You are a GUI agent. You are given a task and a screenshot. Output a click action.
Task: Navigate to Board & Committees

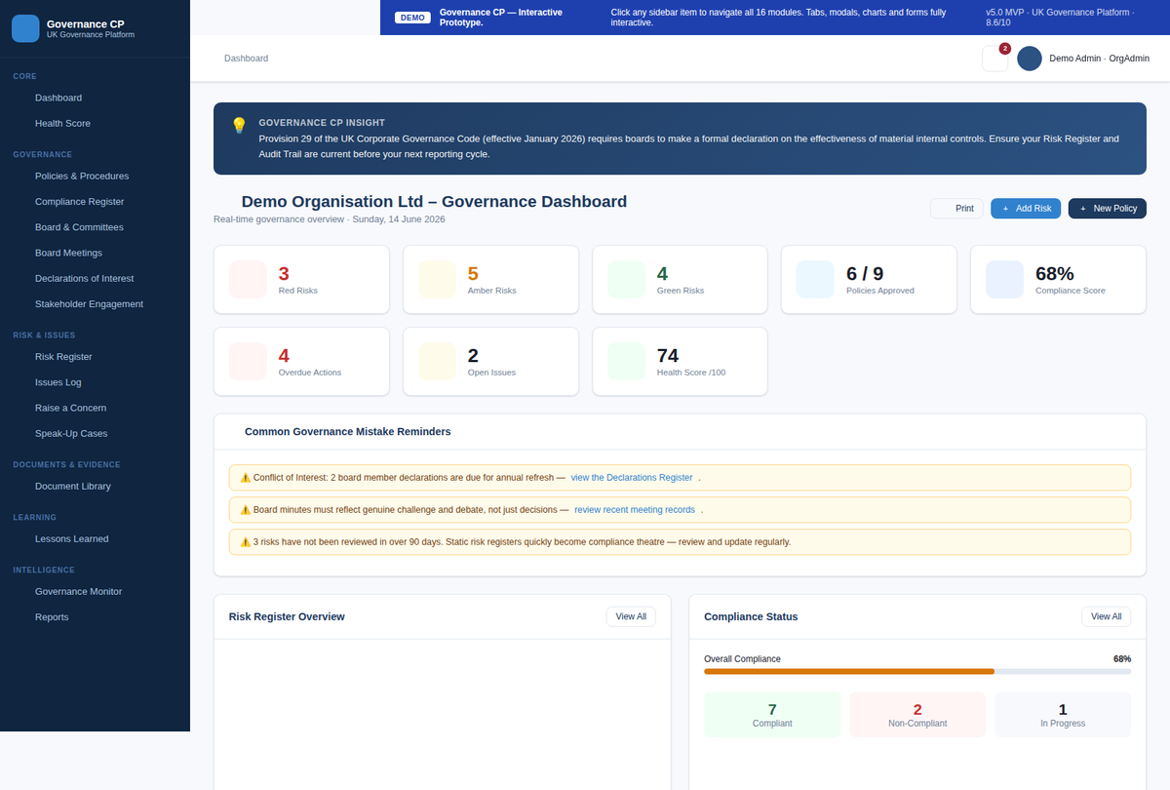pyautogui.click(x=95, y=227)
